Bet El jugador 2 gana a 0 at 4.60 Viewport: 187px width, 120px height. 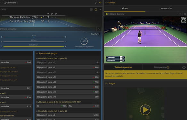pos(68,67)
